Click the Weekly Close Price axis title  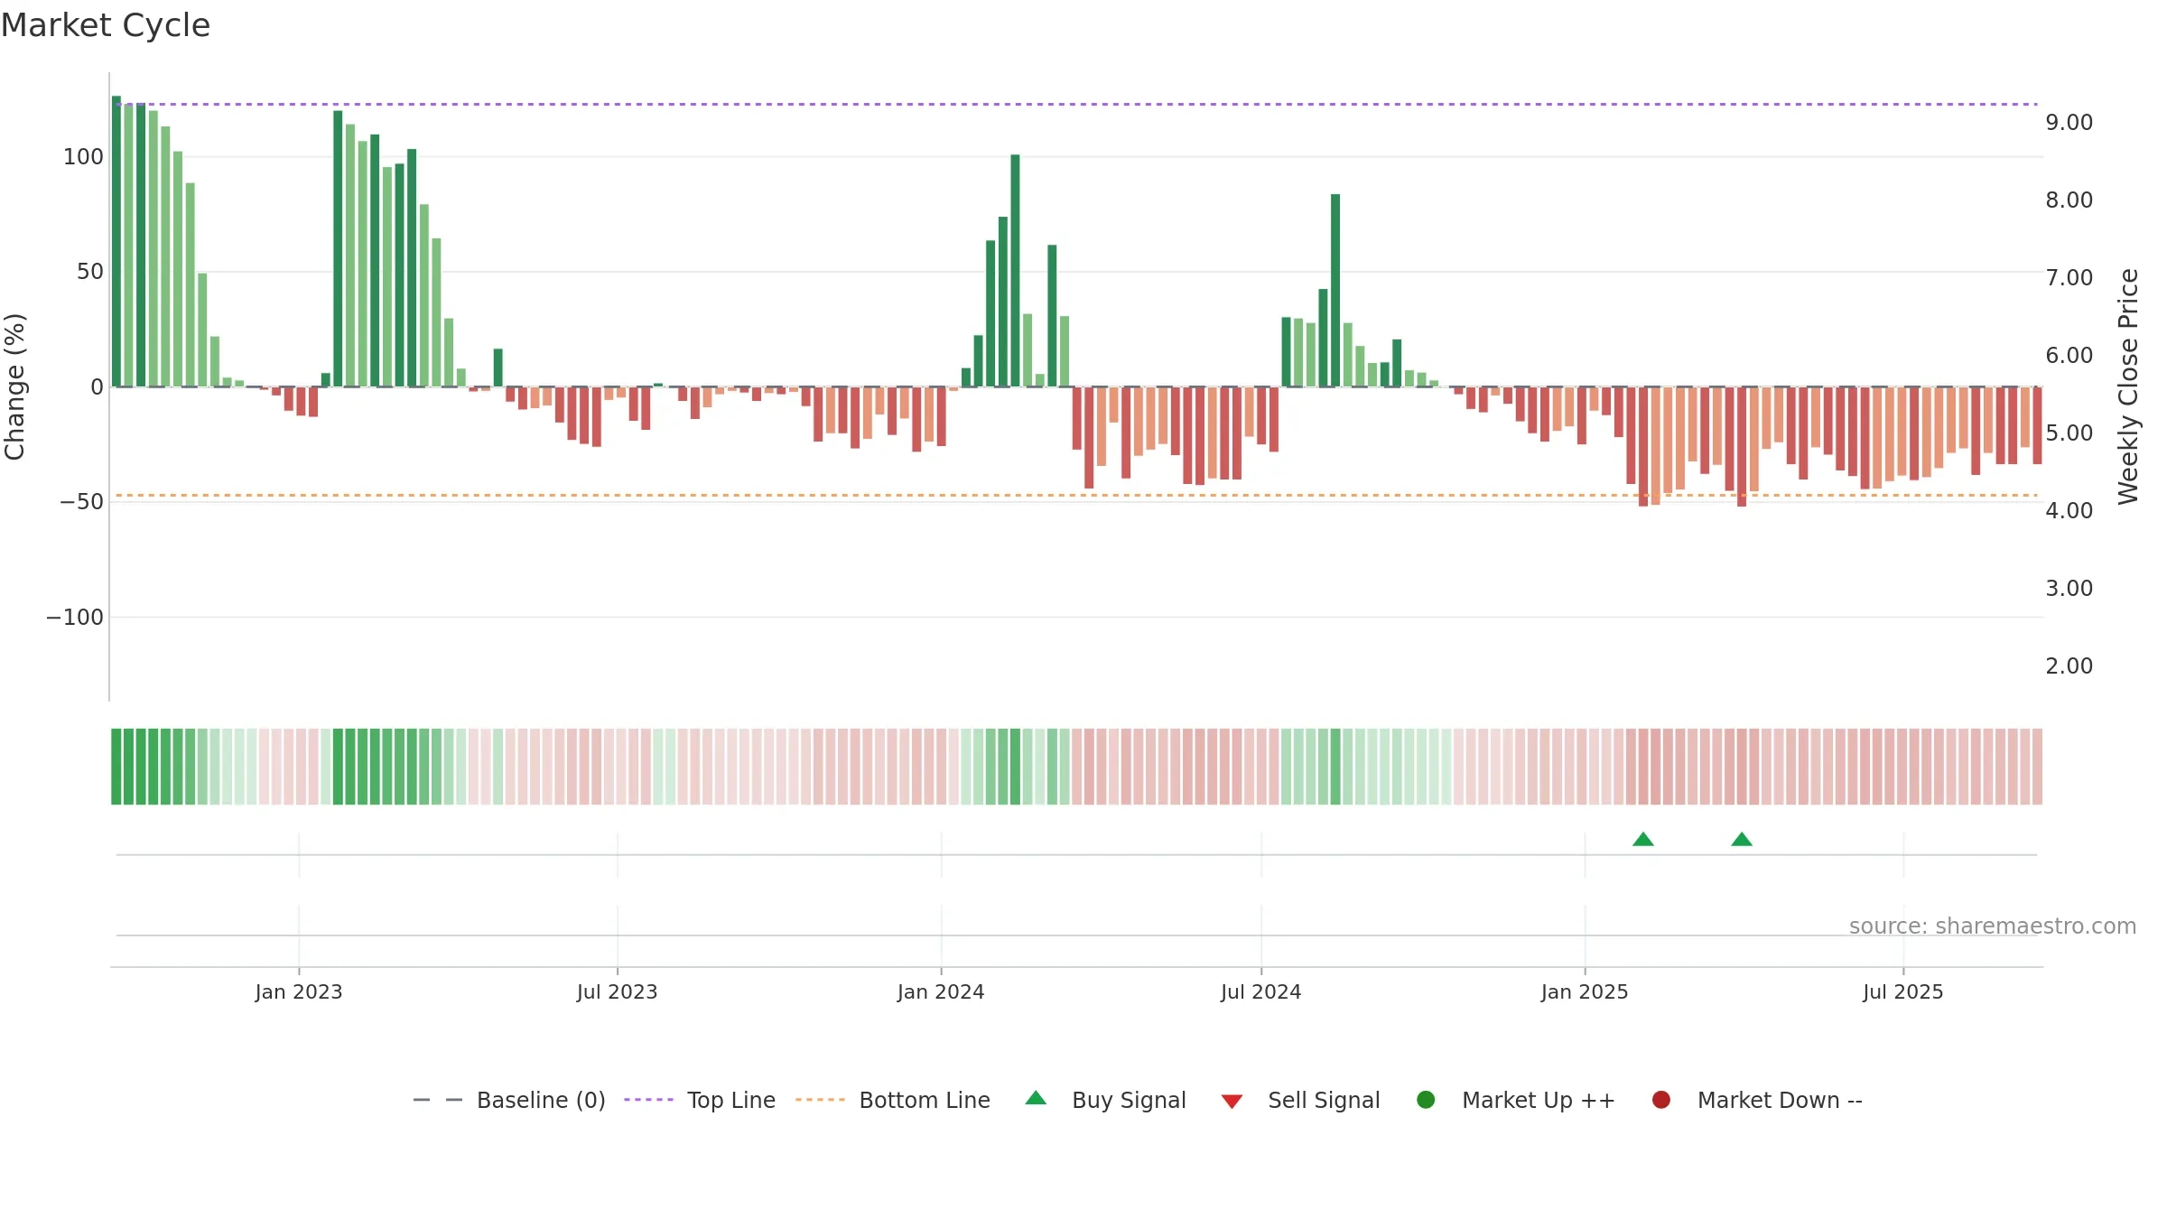click(2128, 386)
